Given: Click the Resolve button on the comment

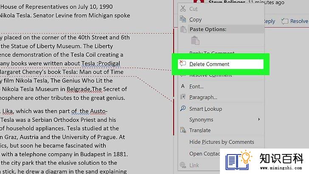Looking at the screenshot, I should [x=295, y=21].
